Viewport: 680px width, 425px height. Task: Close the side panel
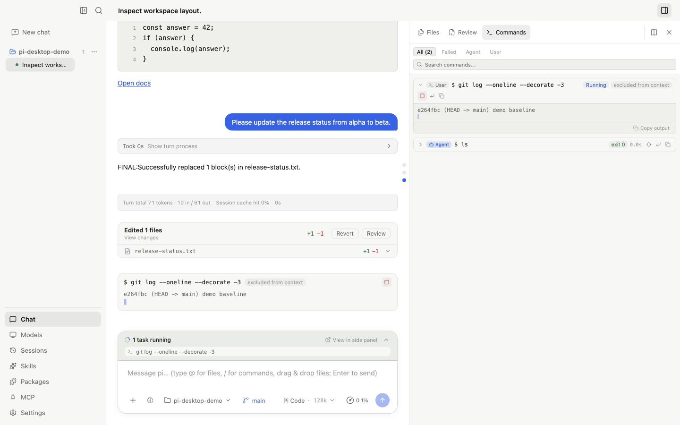pyautogui.click(x=669, y=33)
